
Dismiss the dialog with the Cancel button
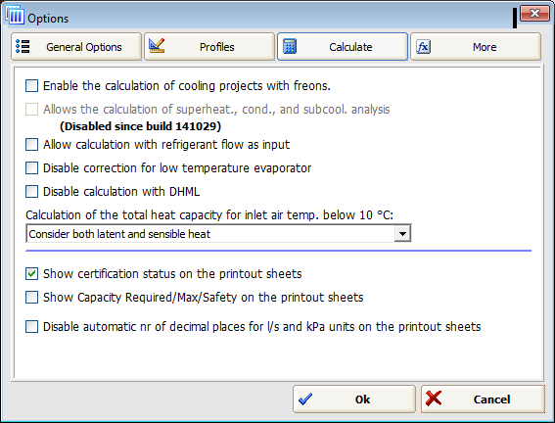pos(483,399)
